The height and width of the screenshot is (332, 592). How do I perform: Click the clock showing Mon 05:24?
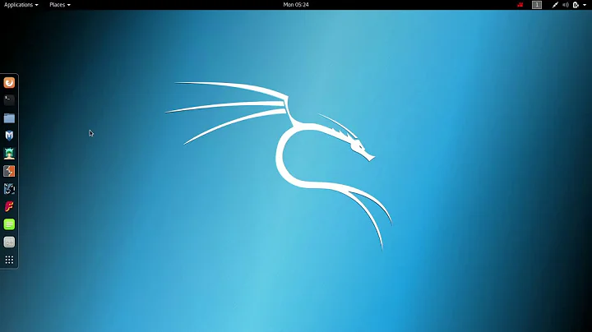click(296, 5)
